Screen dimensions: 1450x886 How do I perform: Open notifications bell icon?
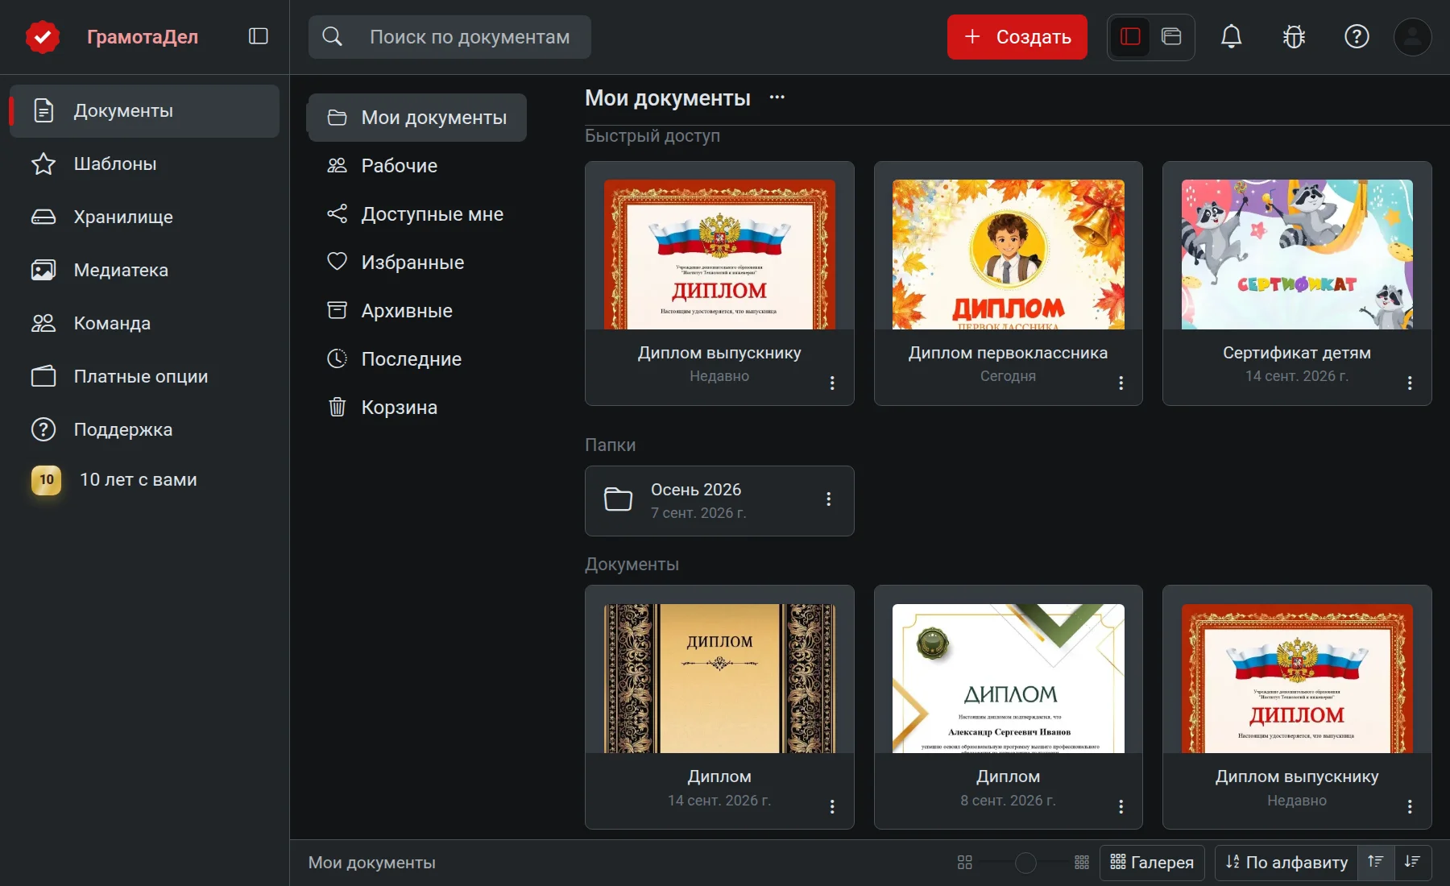(x=1231, y=36)
